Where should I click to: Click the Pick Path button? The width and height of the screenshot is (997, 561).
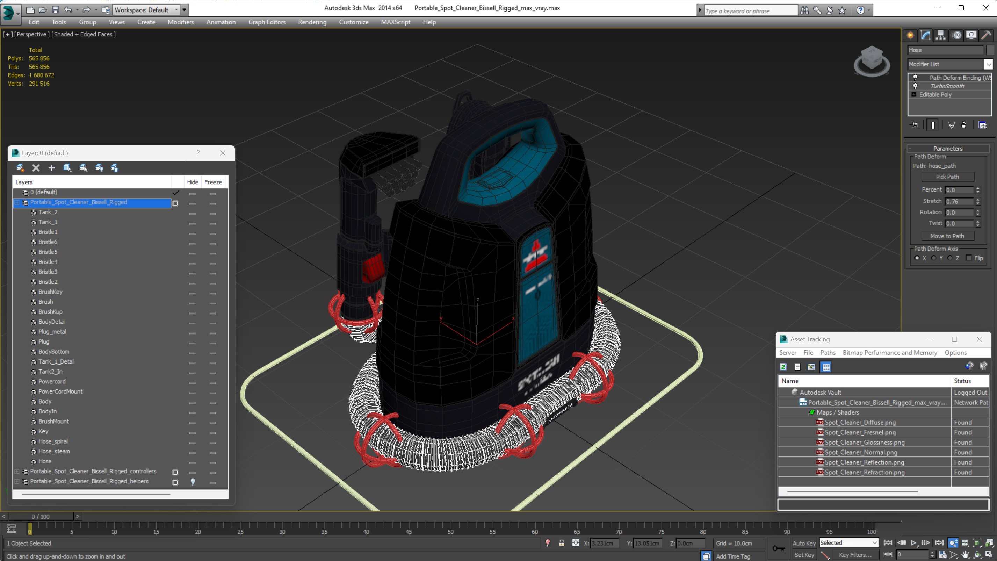[x=947, y=177]
